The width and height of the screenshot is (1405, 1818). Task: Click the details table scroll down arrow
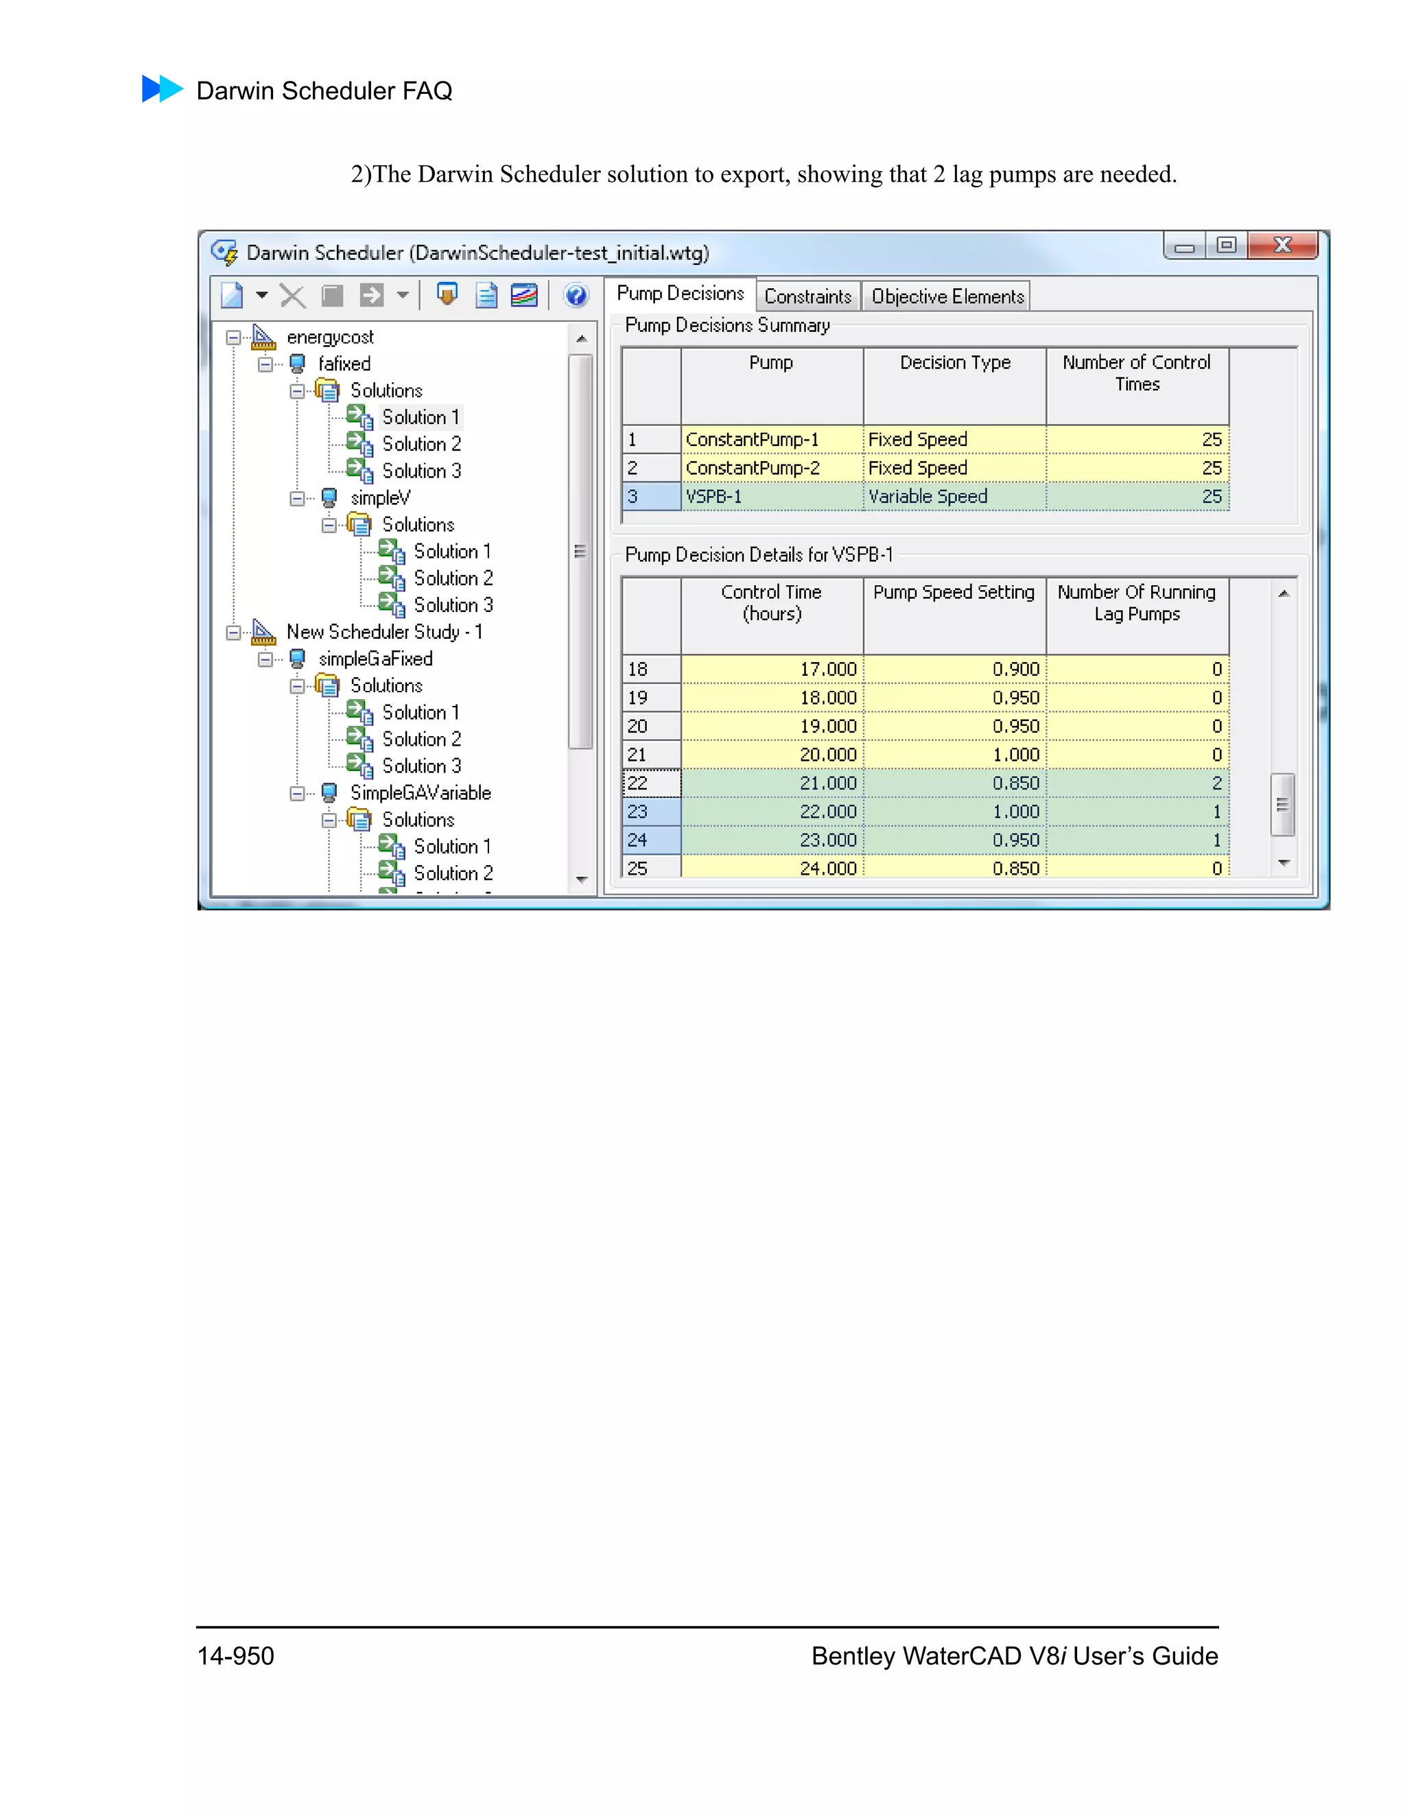tap(1284, 863)
